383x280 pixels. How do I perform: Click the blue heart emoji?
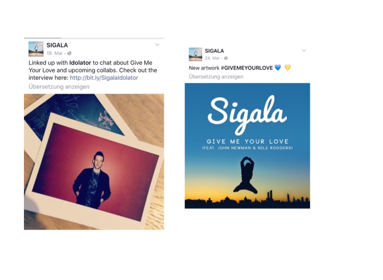278,67
